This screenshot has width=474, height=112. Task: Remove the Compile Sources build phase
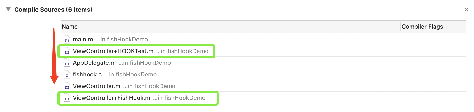pos(466,10)
